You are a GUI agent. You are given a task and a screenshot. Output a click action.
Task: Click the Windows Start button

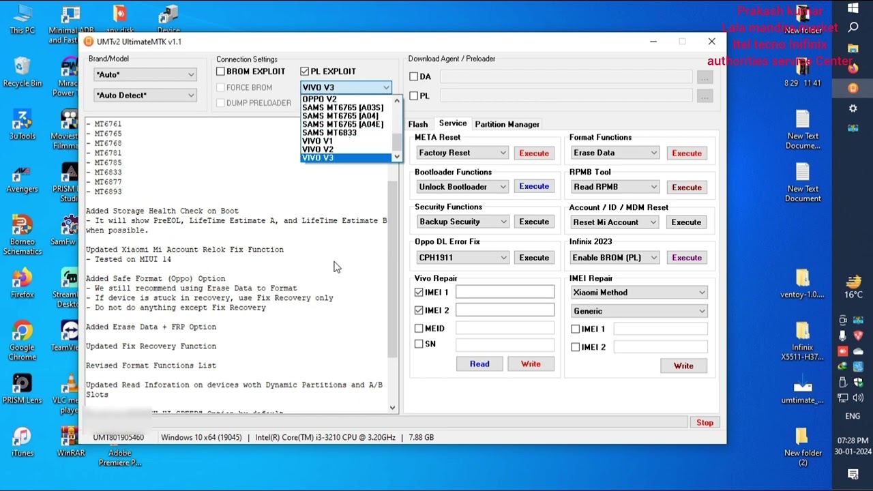click(853, 8)
